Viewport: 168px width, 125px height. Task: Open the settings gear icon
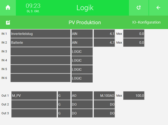coord(139,7)
